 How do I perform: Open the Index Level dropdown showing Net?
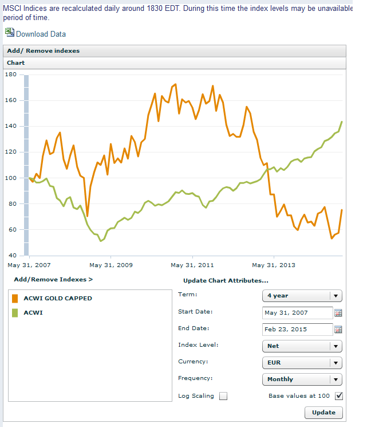click(302, 346)
